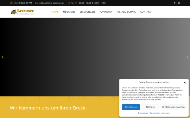Click the clock opening-hours icon
This screenshot has height=118, width=190.
[68, 3]
